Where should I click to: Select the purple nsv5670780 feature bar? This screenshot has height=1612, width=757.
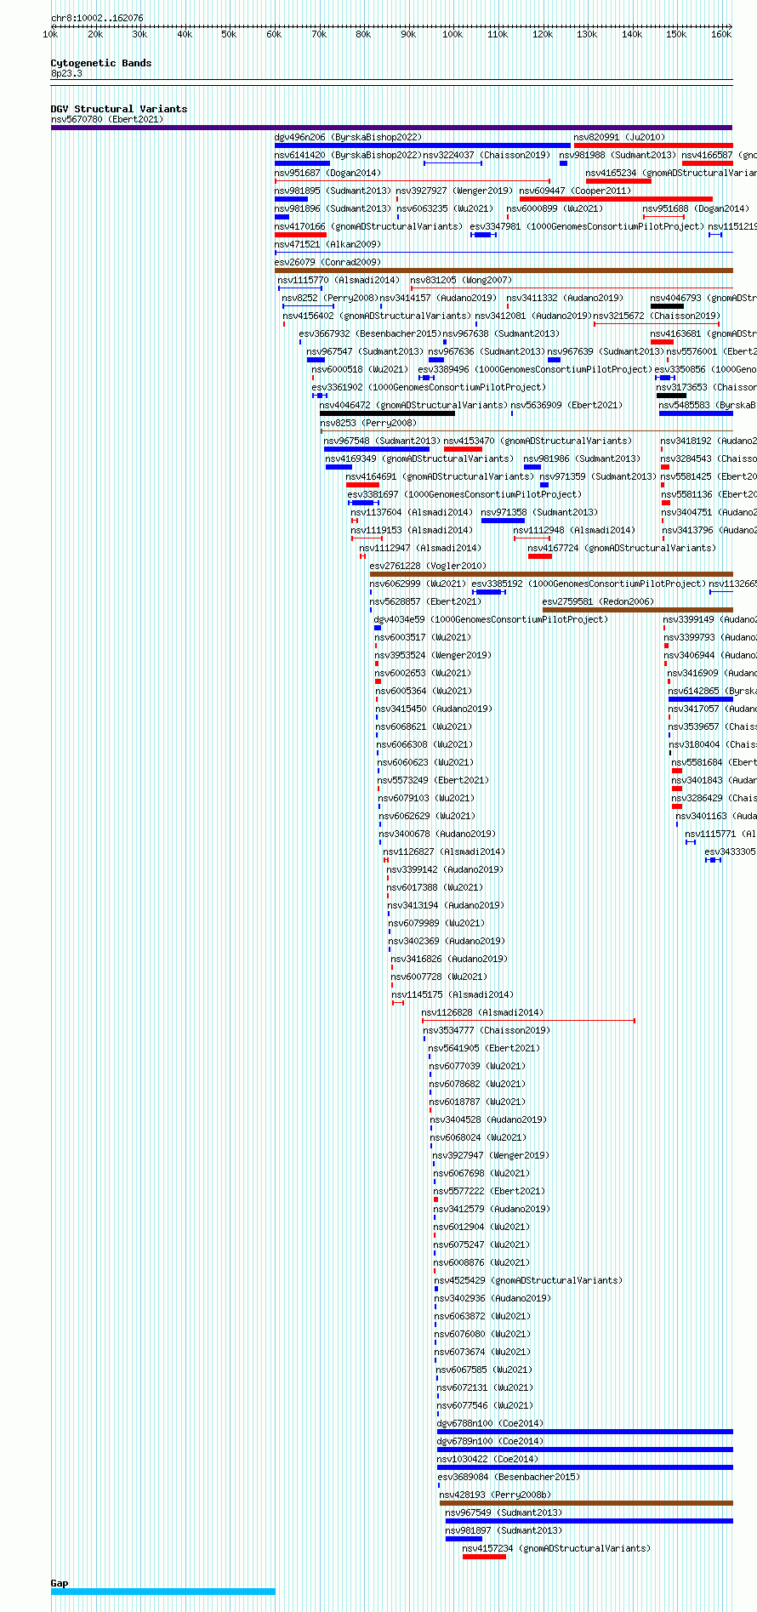pos(391,128)
